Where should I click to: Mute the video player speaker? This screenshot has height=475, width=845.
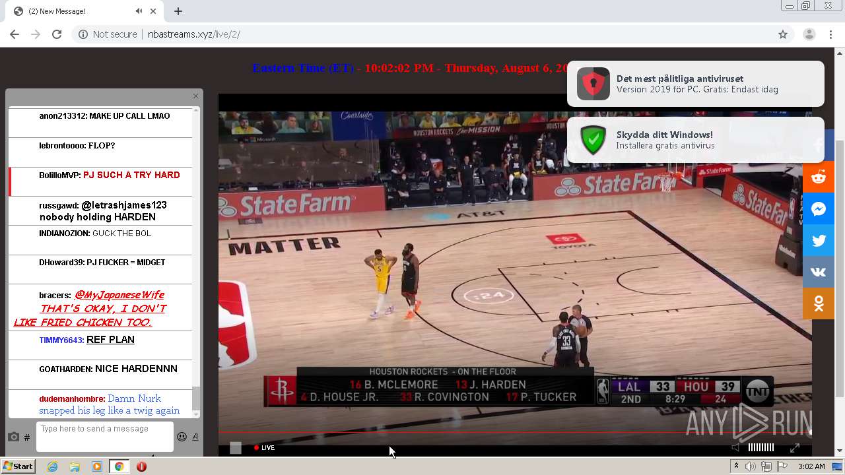[x=736, y=447]
